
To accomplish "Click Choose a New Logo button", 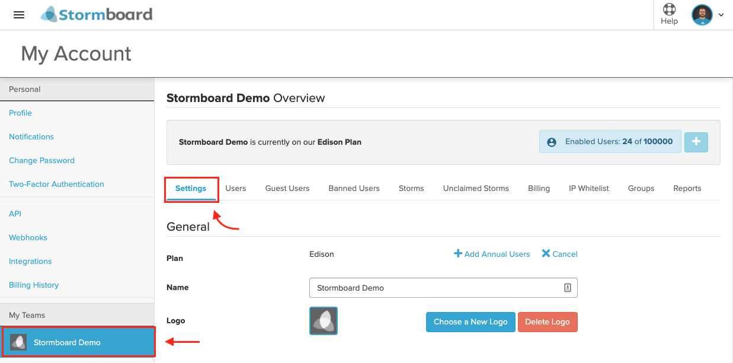I will (x=470, y=322).
